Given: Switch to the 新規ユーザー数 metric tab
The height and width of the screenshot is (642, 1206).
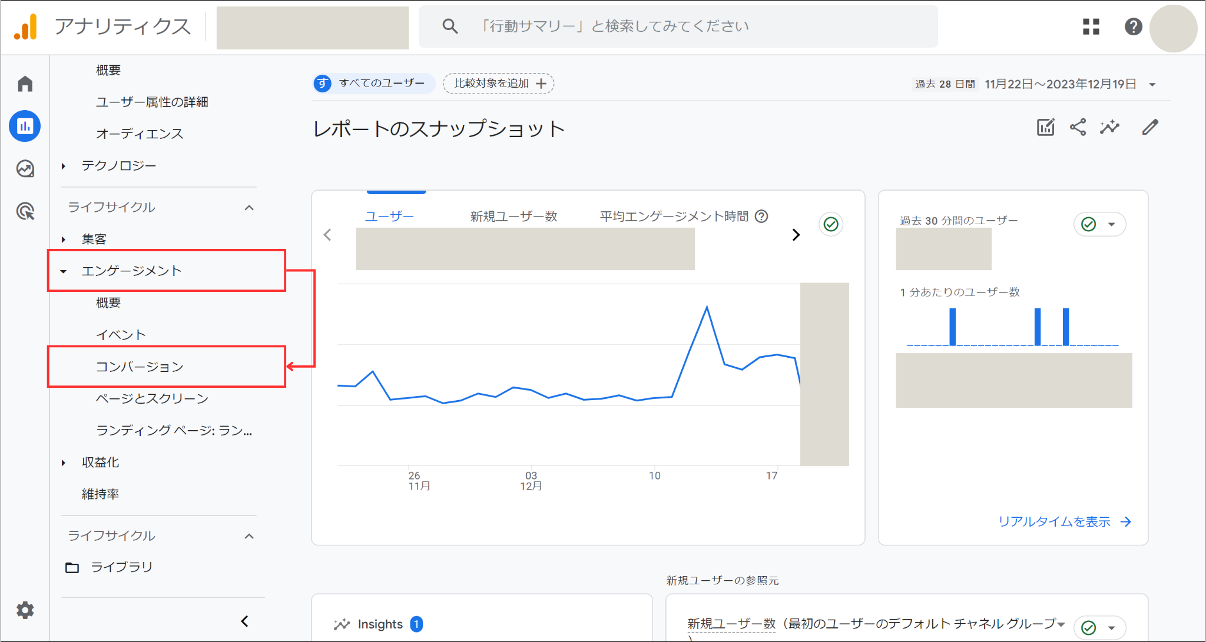Looking at the screenshot, I should coord(513,217).
